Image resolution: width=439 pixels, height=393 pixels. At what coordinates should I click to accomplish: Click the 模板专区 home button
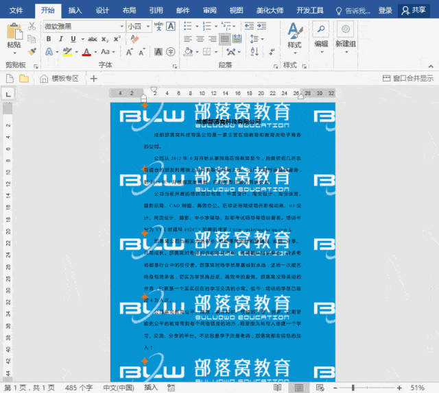pos(59,79)
